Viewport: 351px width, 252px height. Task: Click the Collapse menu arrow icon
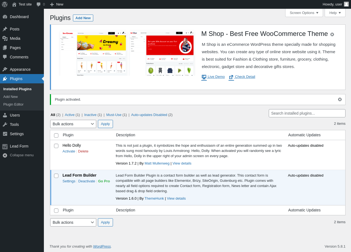click(x=5, y=155)
